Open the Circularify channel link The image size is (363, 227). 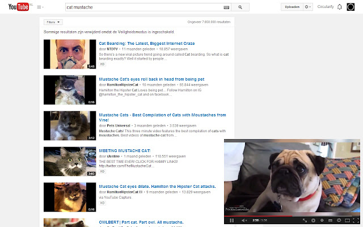[326, 7]
